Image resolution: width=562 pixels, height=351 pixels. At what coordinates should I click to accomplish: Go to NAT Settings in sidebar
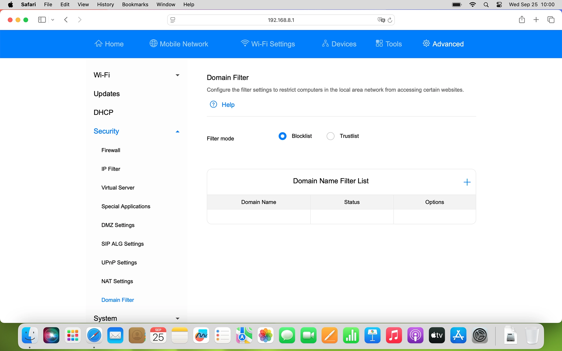(117, 281)
